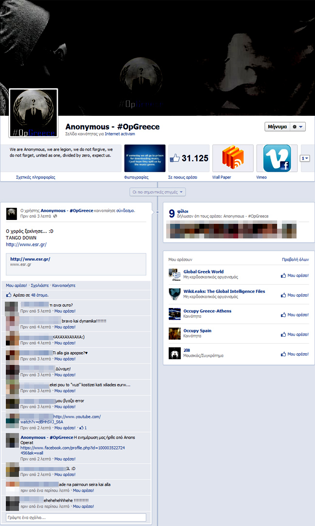Like the Global Greek World page
Viewport: 315px width, 526px height.
pos(295,275)
